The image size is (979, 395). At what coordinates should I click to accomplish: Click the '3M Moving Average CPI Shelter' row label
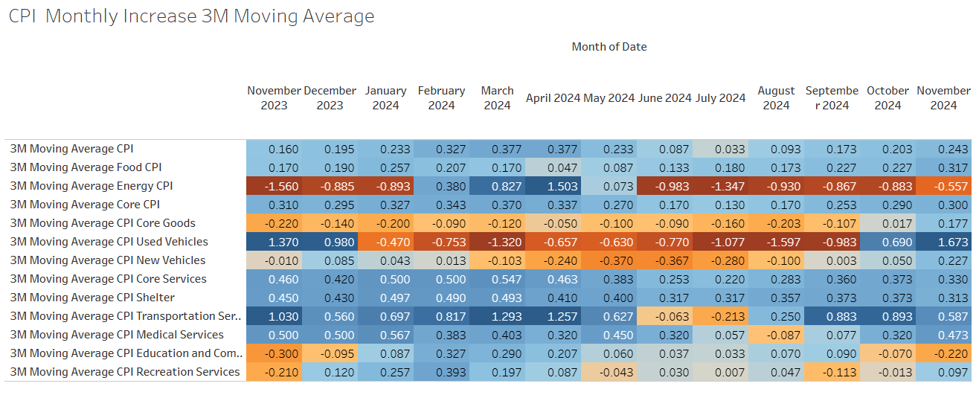tap(92, 298)
